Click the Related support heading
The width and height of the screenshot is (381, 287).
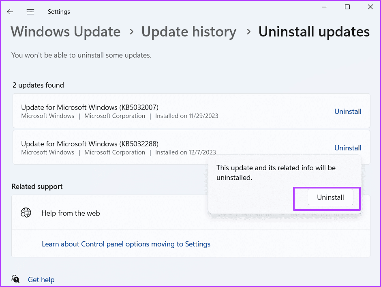(x=37, y=186)
